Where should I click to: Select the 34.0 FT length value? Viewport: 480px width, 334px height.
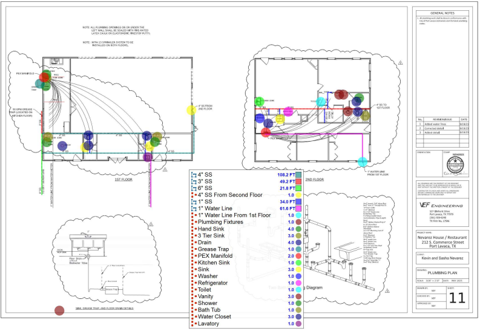point(287,201)
